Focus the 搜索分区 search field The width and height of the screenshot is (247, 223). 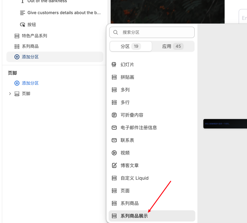pos(152,32)
